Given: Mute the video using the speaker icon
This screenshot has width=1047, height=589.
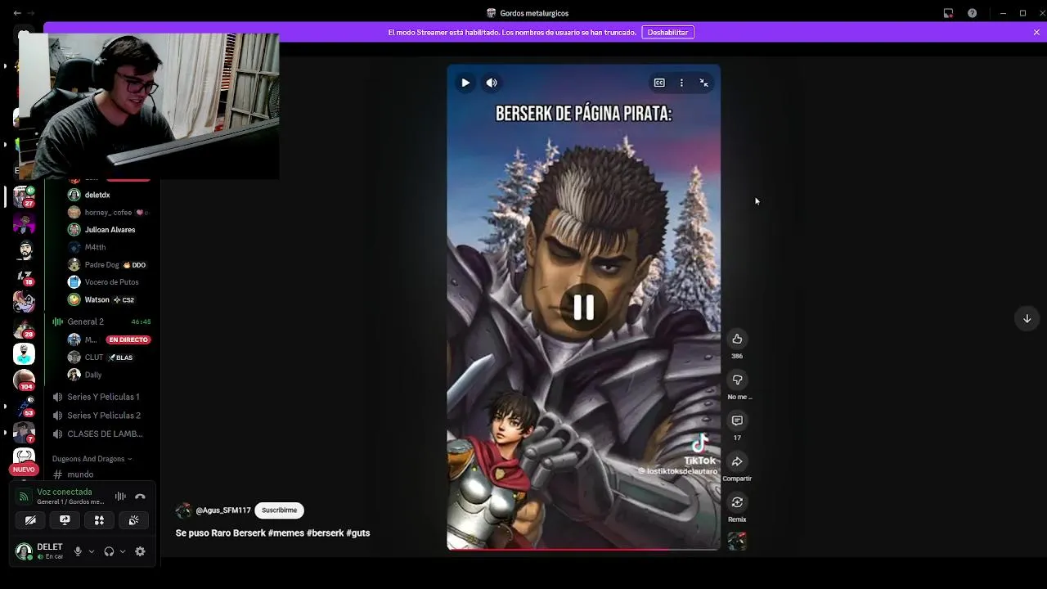Looking at the screenshot, I should (x=492, y=83).
